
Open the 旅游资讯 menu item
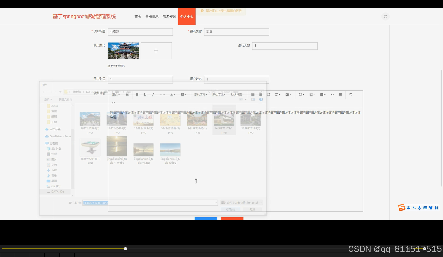point(169,17)
